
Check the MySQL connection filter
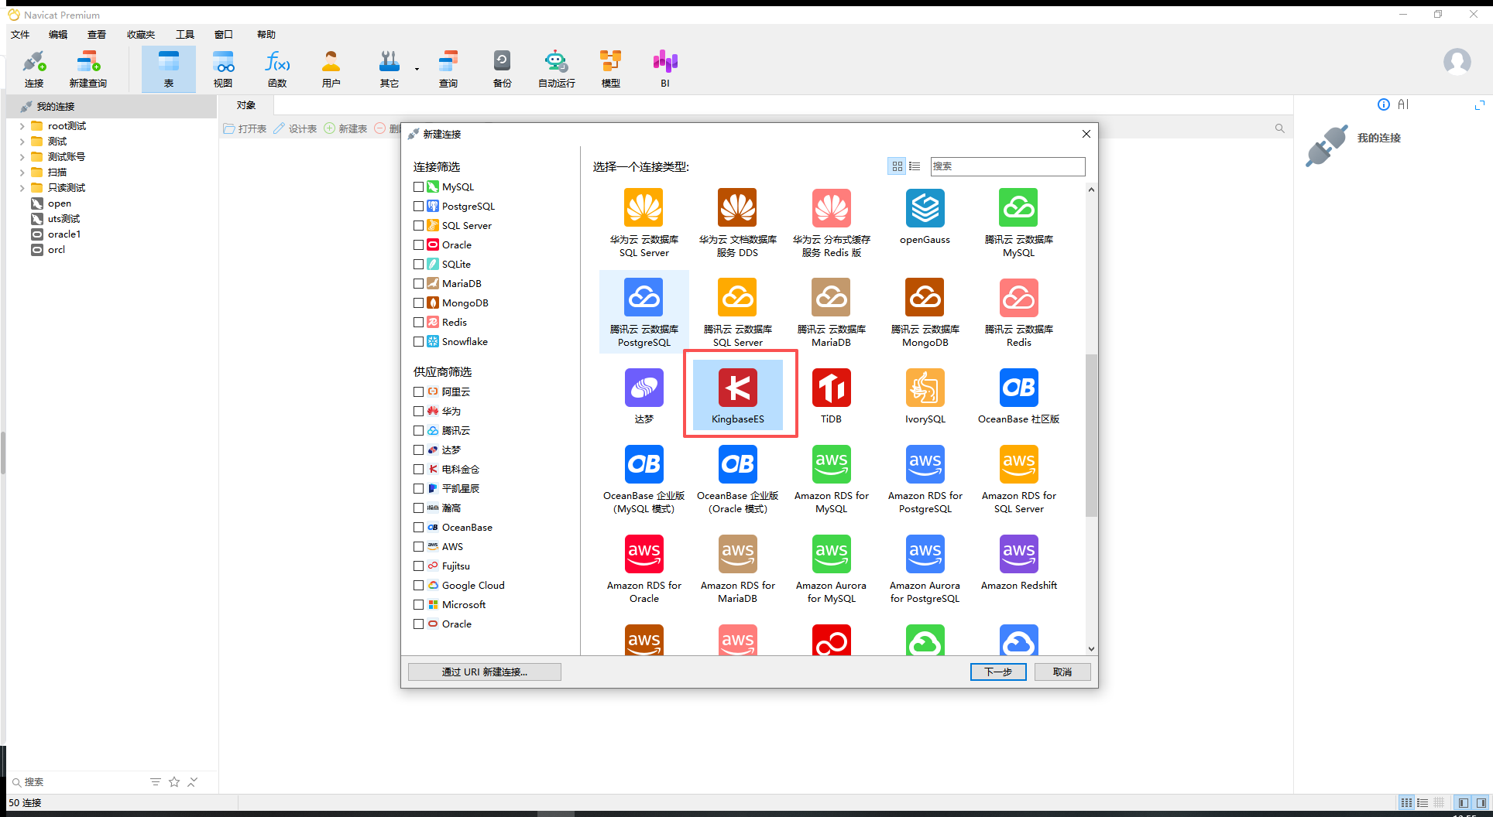[419, 187]
